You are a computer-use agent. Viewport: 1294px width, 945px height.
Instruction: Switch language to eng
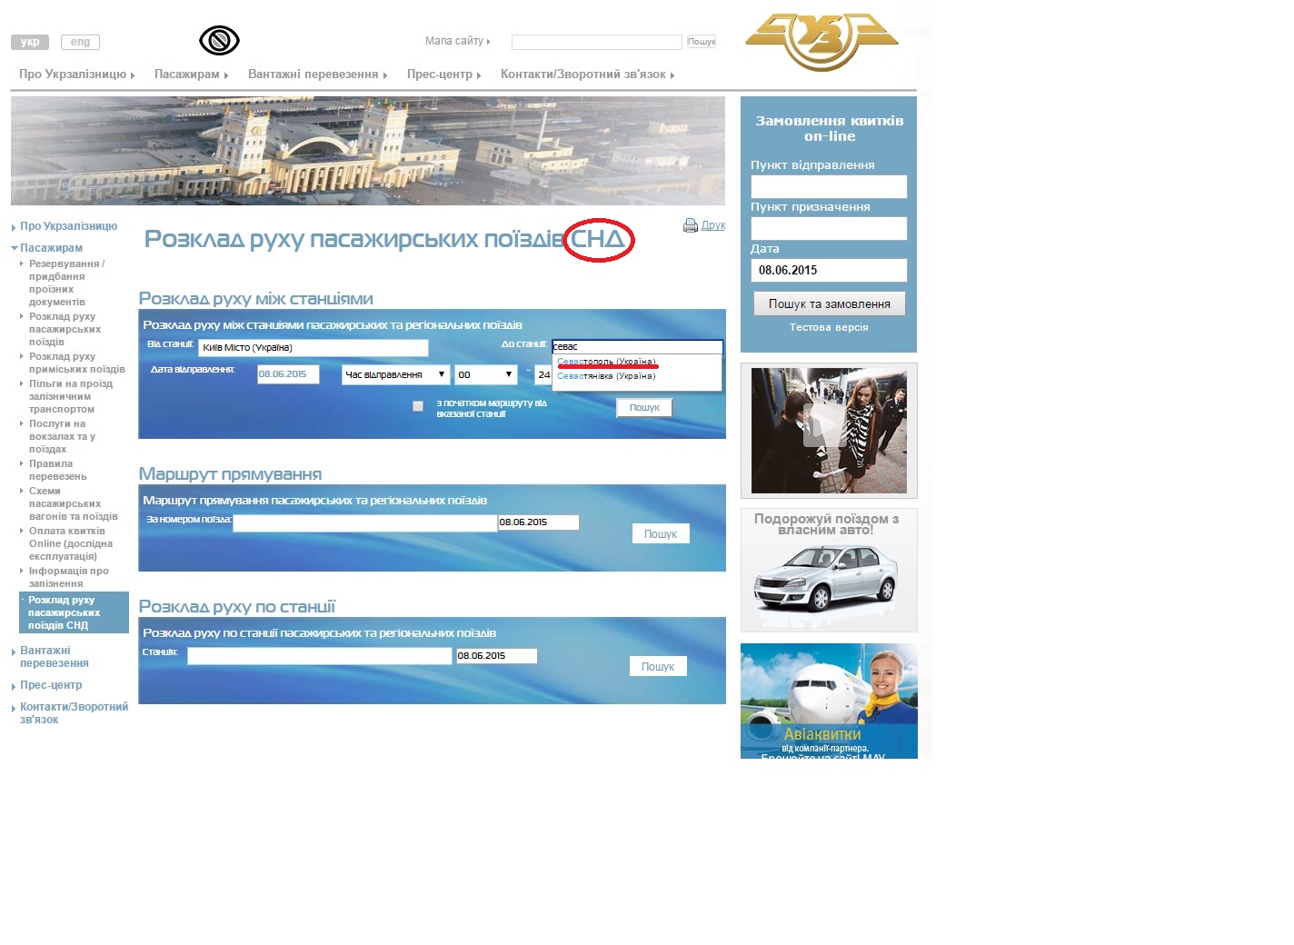point(80,42)
